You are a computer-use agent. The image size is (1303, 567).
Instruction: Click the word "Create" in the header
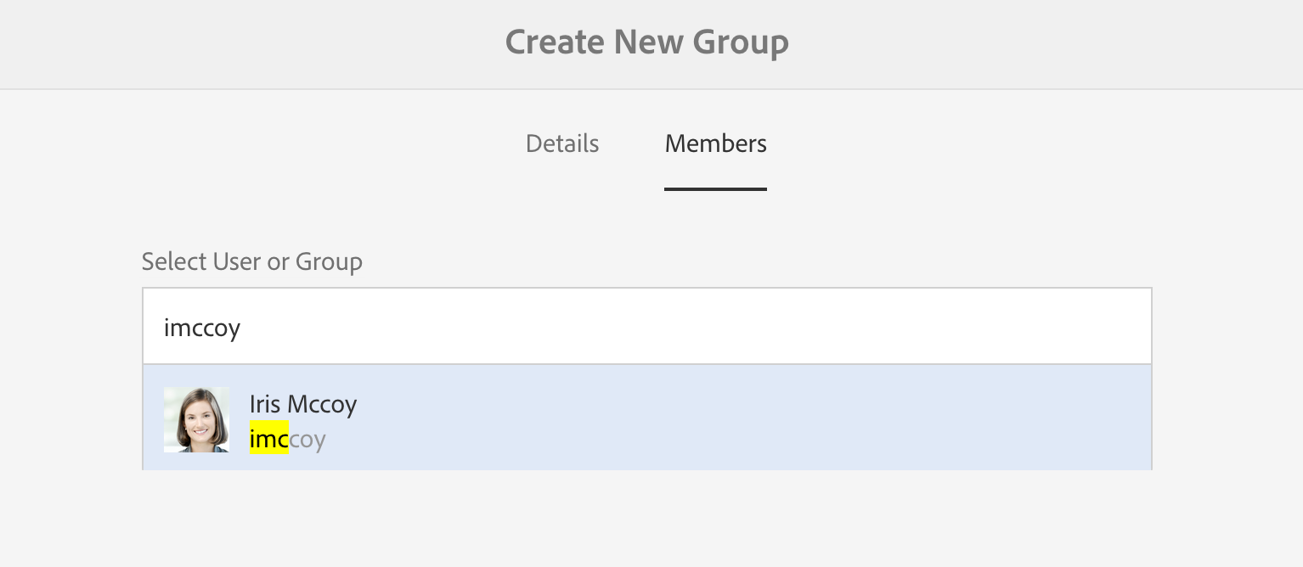point(555,42)
